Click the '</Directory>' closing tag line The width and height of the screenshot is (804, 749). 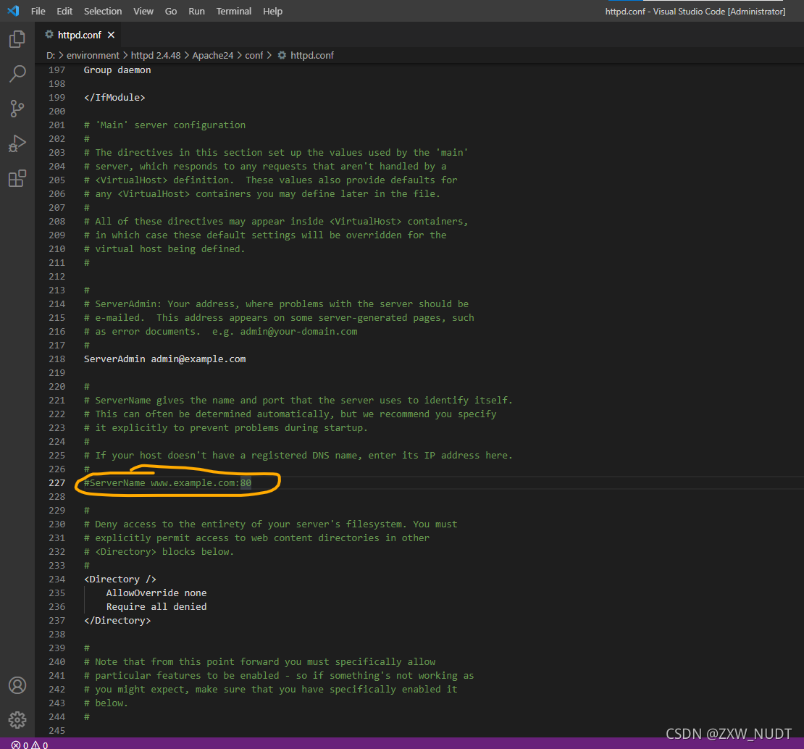click(117, 621)
